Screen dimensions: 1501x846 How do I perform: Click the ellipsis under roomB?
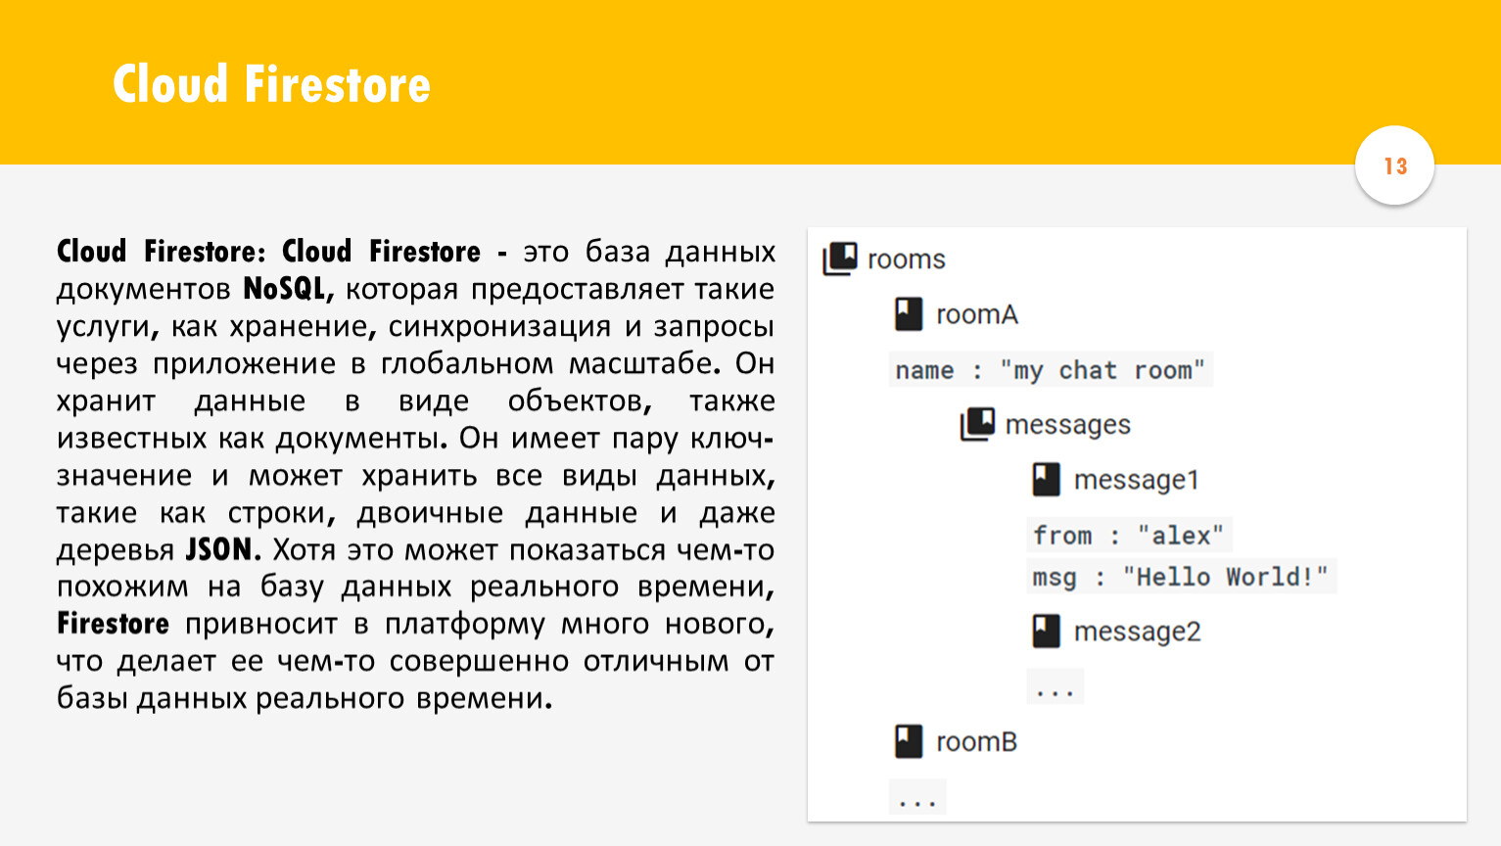(917, 796)
